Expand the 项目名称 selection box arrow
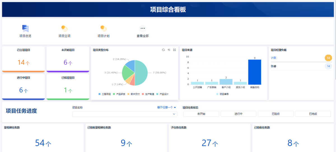This screenshot has height=152, width=336. coord(174,114)
